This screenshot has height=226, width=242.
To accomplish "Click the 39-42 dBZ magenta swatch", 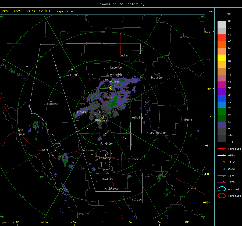I will click(x=222, y=85).
